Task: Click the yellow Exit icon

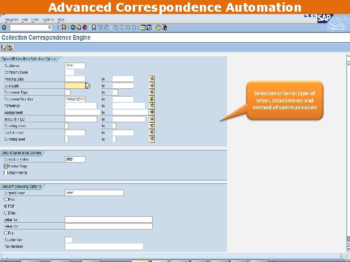Action: click(79, 27)
